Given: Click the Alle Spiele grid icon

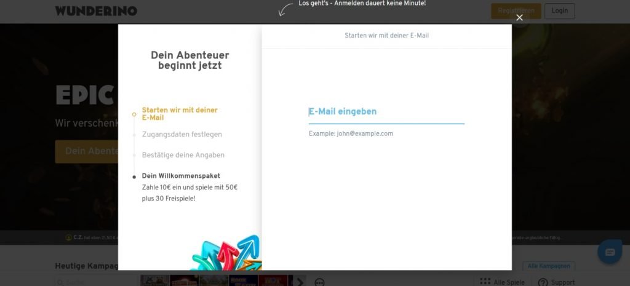Looking at the screenshot, I should [485, 282].
